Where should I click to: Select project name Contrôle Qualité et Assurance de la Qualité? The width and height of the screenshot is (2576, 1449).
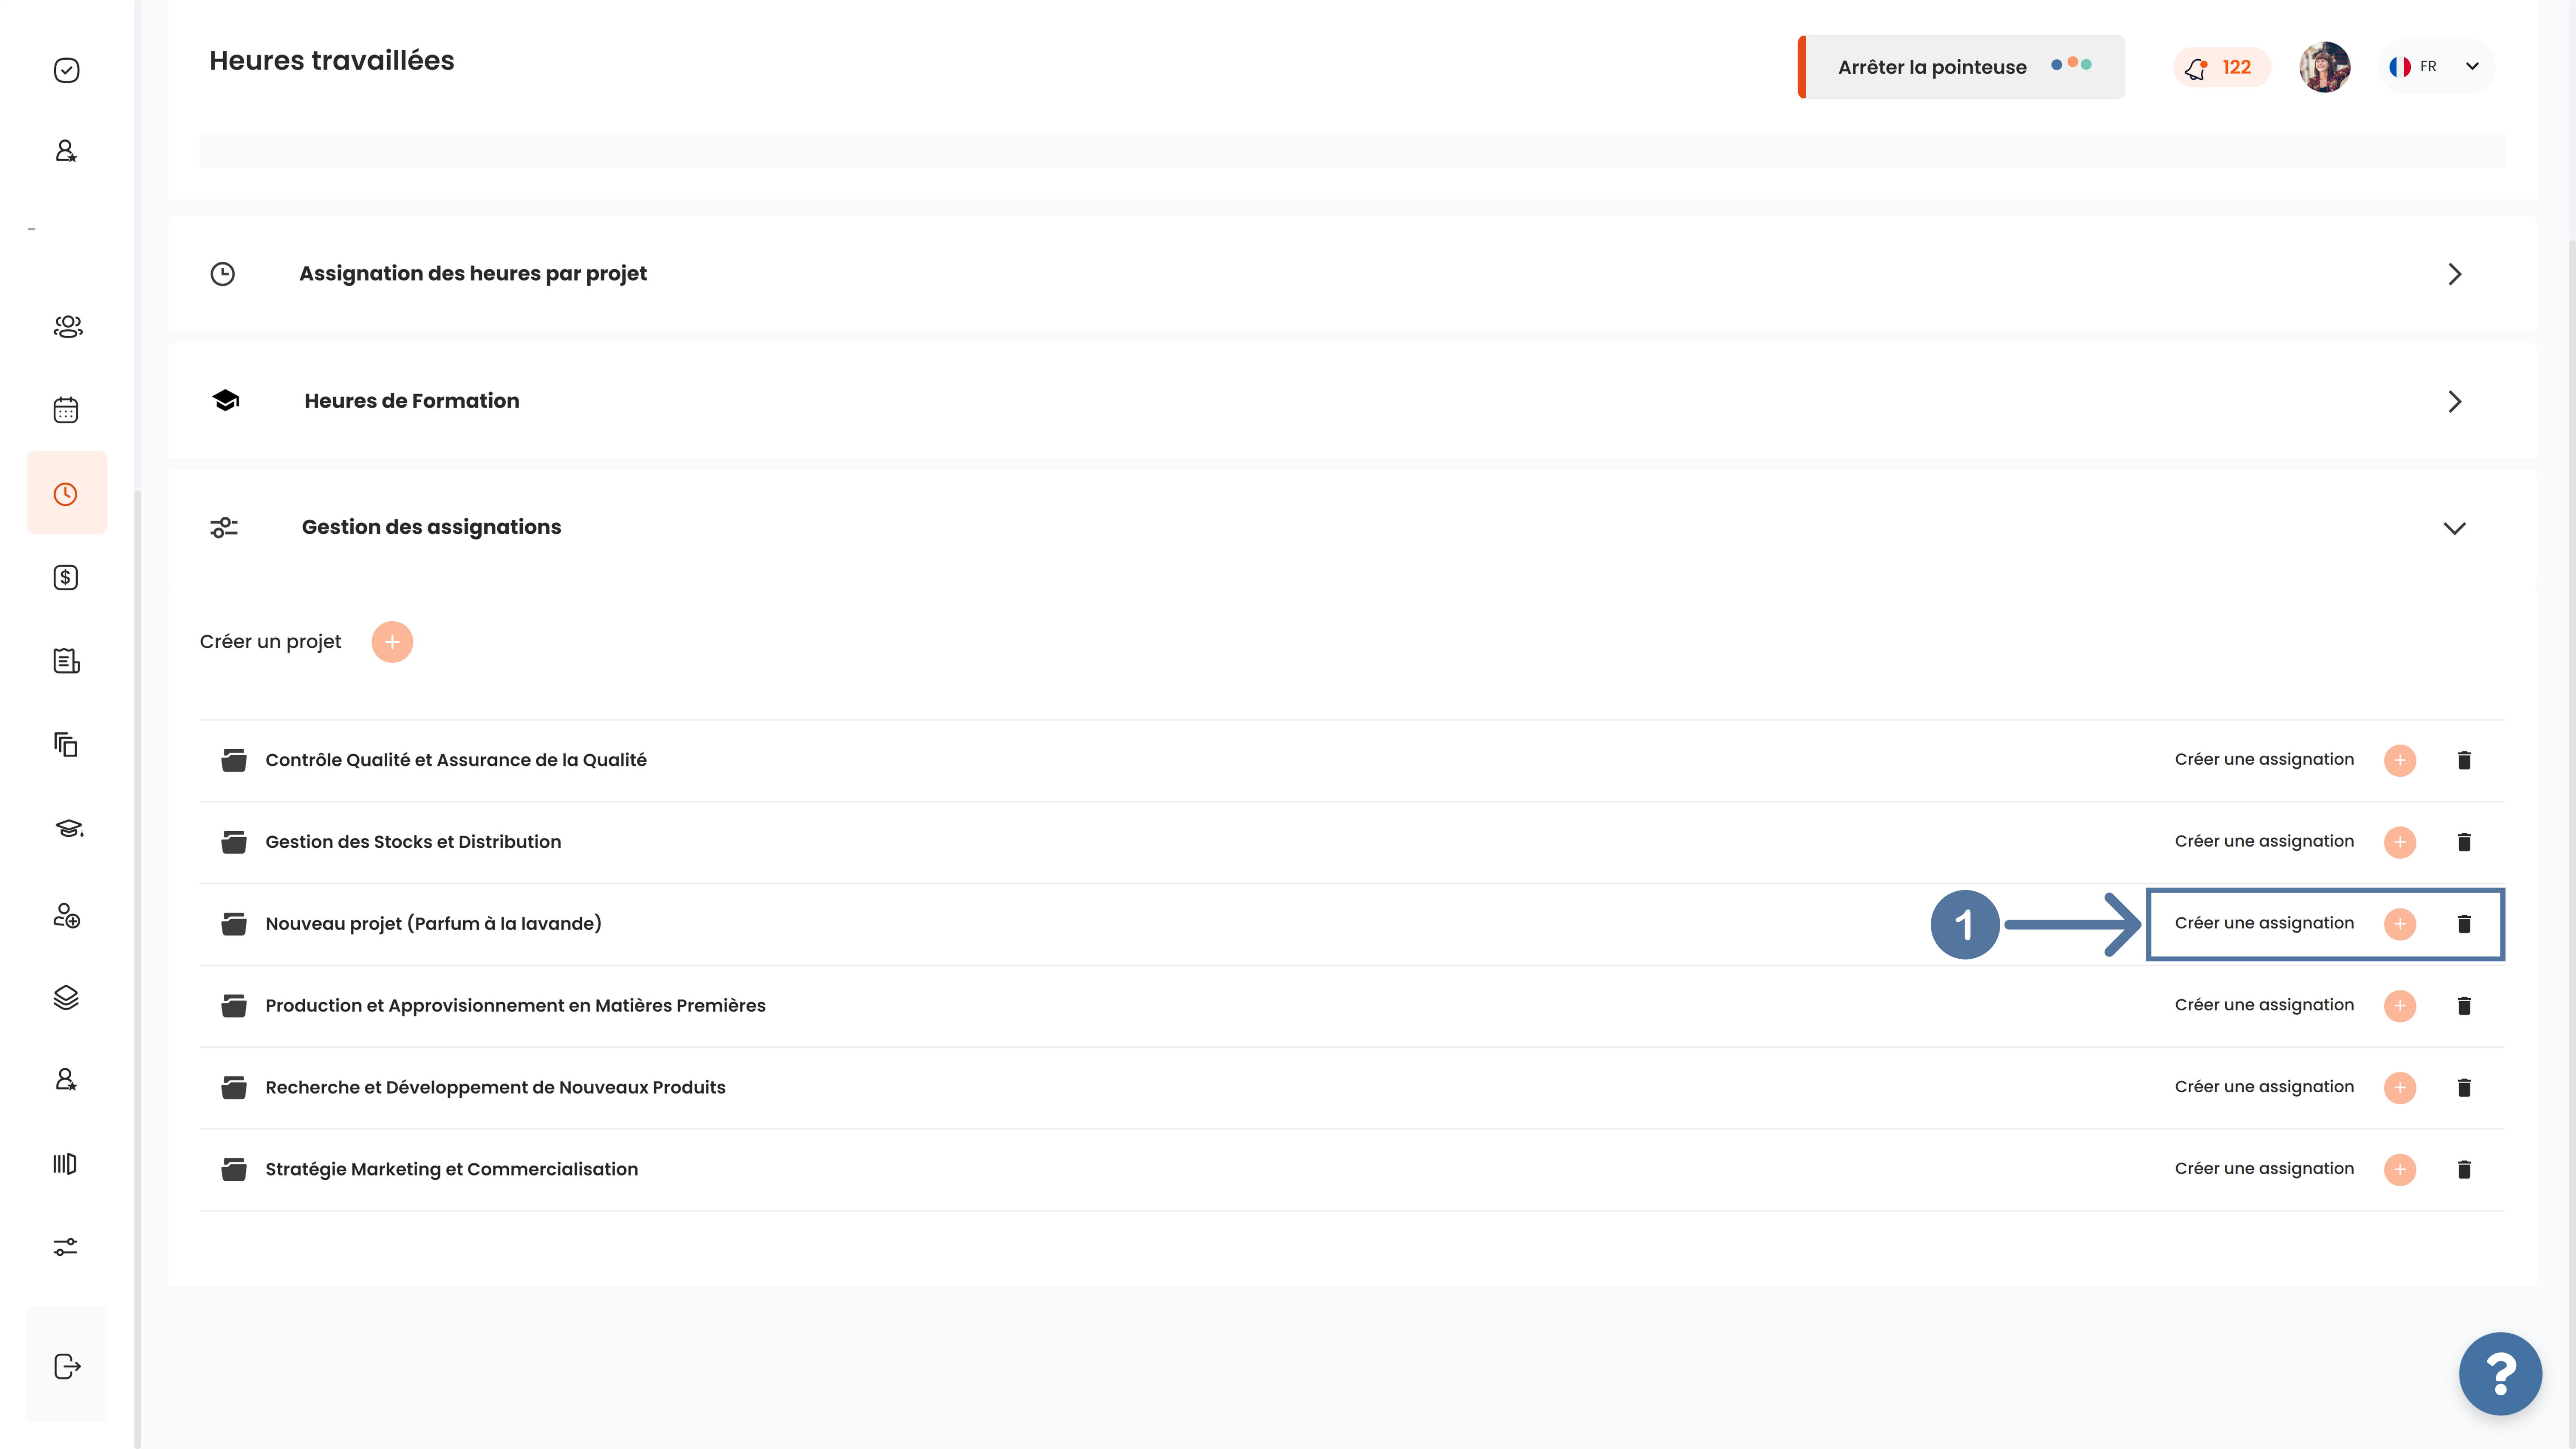point(456,760)
